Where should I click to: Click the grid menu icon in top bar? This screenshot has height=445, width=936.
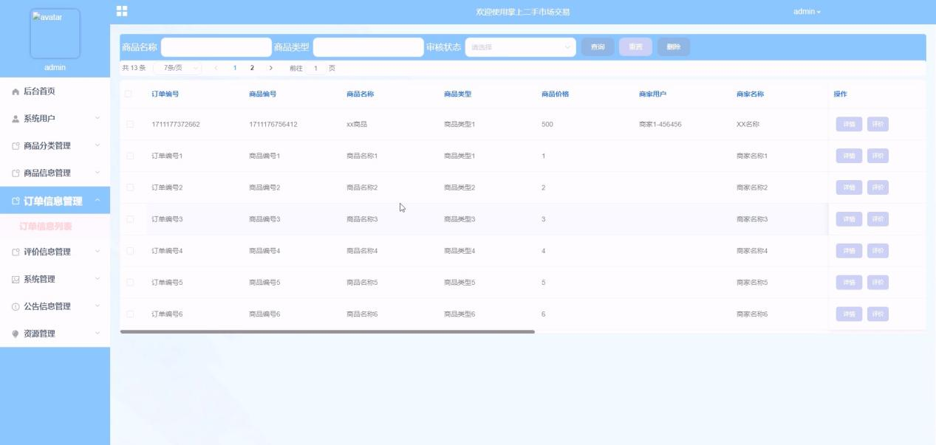click(122, 11)
